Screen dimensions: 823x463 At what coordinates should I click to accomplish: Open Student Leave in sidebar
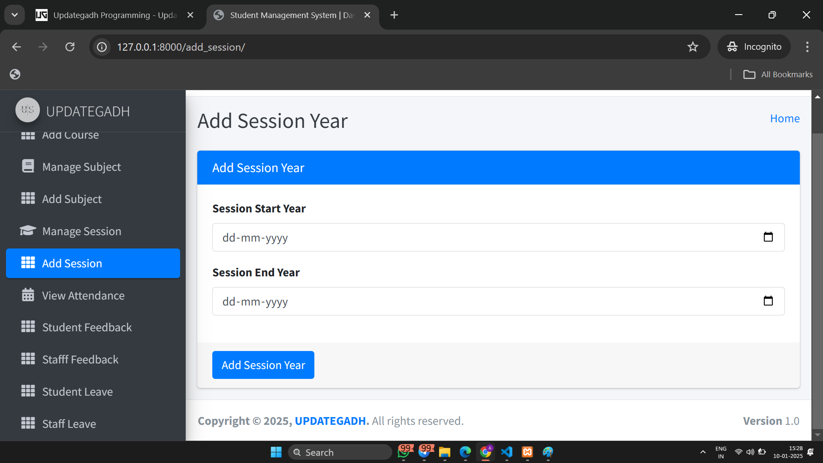point(93,391)
